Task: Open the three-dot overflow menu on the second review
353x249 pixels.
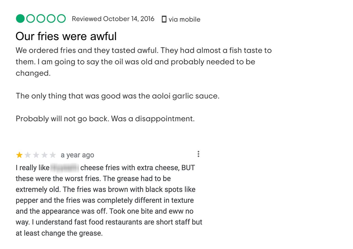Action: coord(199,154)
